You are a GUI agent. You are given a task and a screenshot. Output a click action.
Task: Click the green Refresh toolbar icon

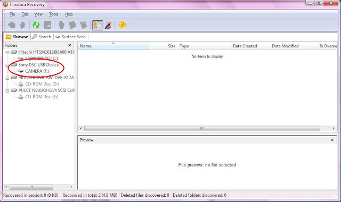(x=36, y=25)
